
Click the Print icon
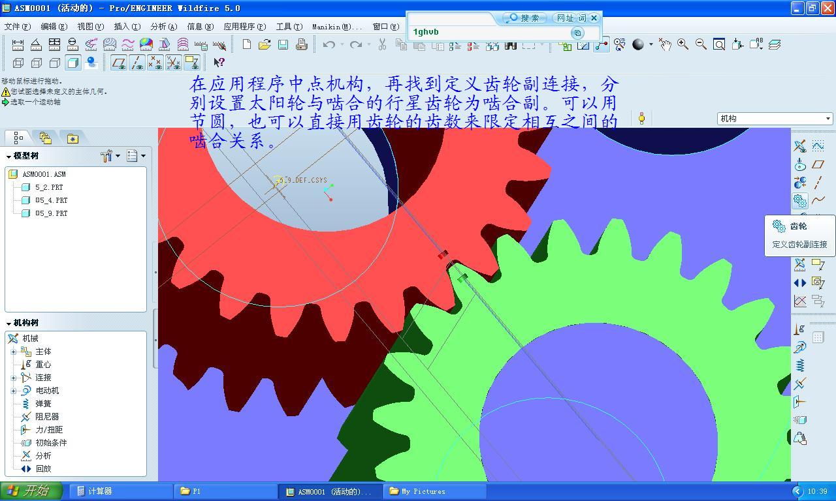coord(301,44)
